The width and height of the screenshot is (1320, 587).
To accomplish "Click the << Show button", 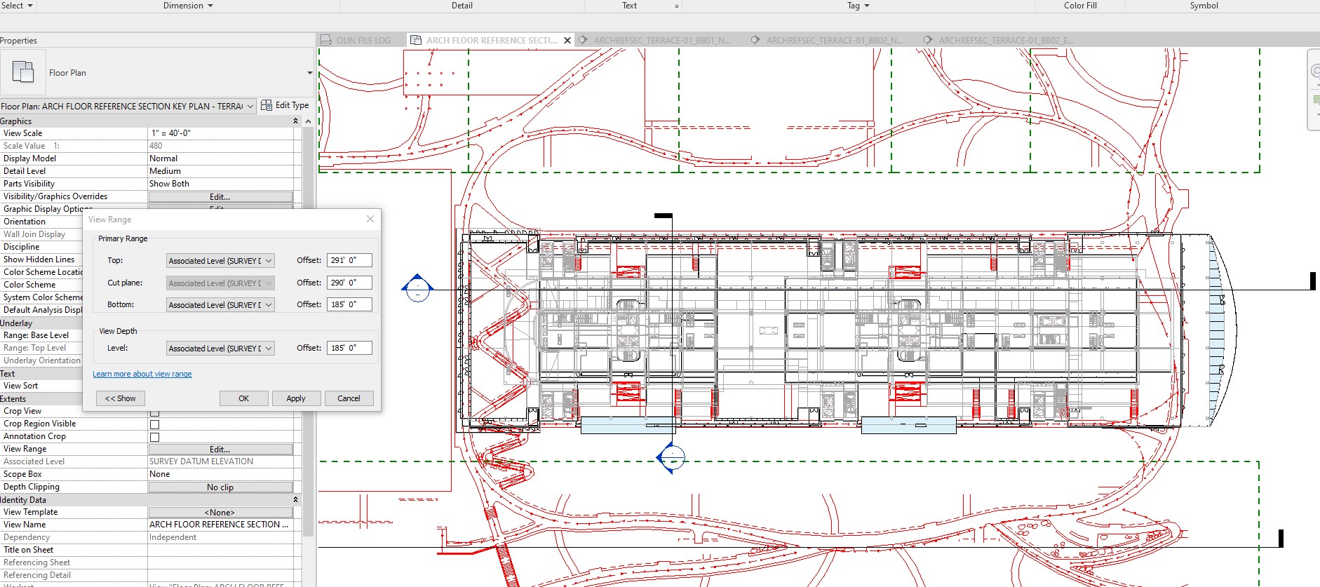I will (x=121, y=398).
